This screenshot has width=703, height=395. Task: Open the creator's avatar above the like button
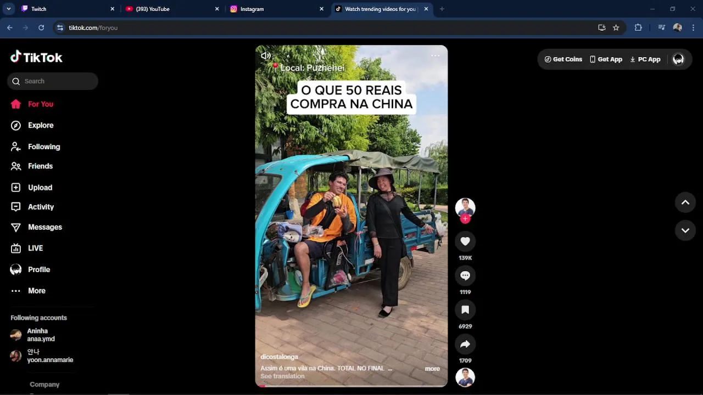(x=465, y=207)
